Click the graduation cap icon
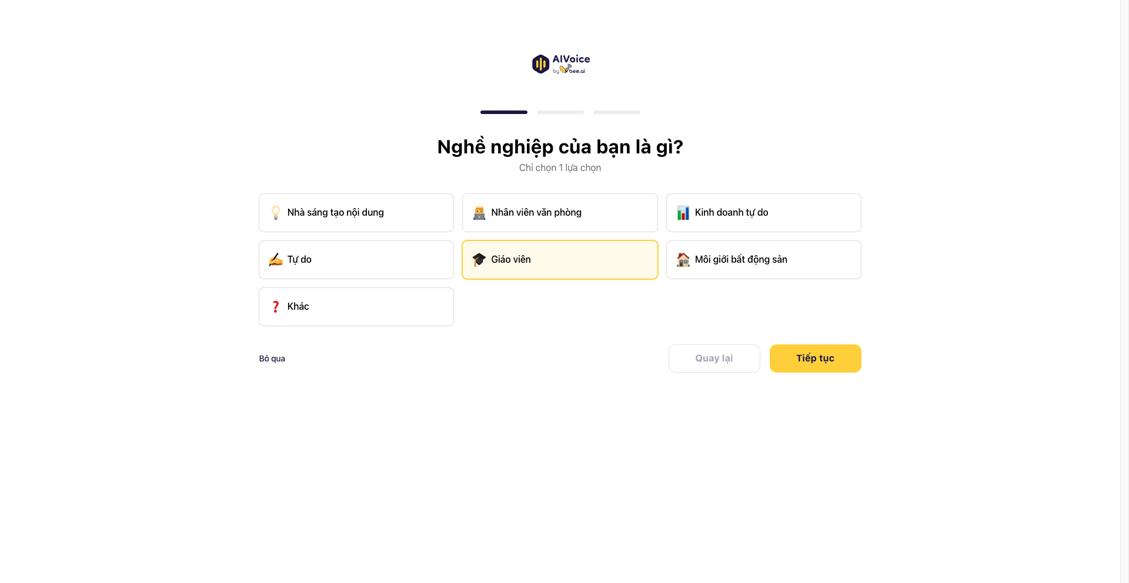This screenshot has height=583, width=1129. [479, 260]
